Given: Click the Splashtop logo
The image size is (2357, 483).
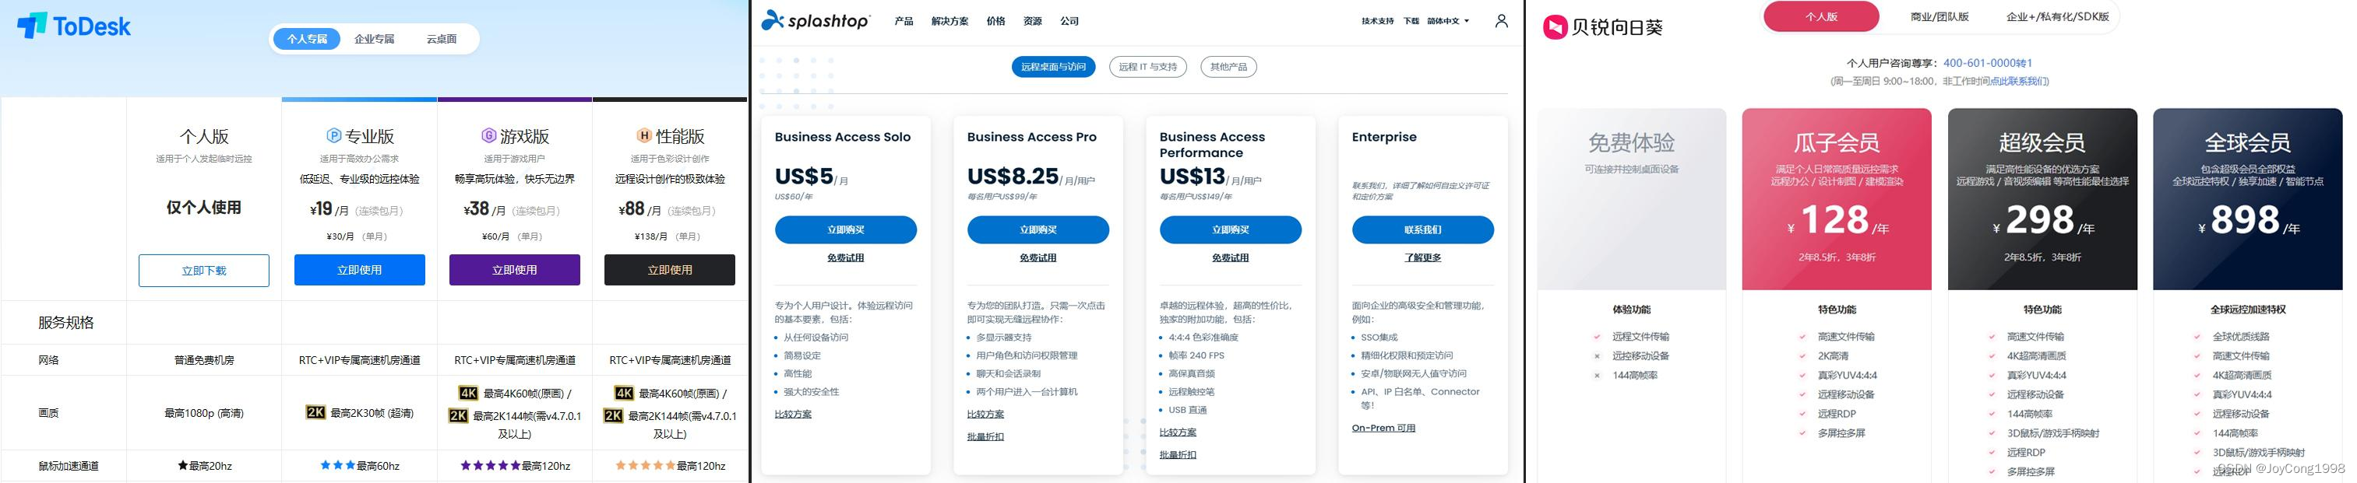Looking at the screenshot, I should tap(816, 19).
